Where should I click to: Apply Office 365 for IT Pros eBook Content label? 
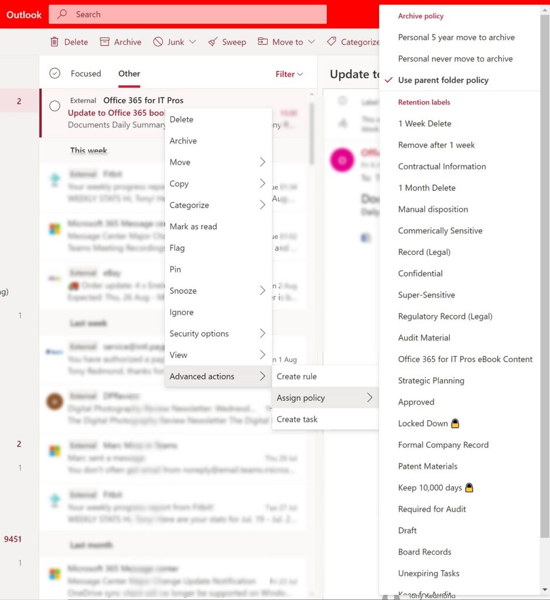click(459, 359)
